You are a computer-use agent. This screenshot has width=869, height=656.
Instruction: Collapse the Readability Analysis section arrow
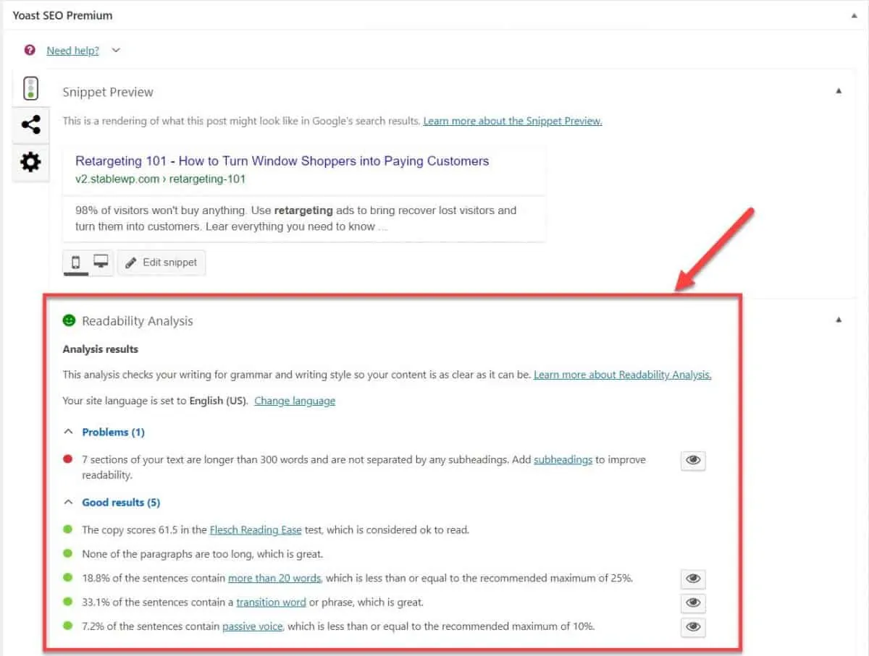coord(839,320)
